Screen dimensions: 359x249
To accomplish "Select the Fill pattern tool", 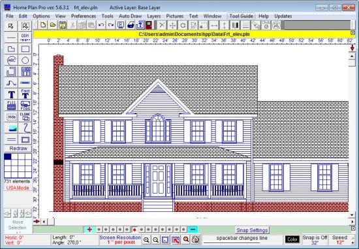I will pyautogui.click(x=10, y=105).
